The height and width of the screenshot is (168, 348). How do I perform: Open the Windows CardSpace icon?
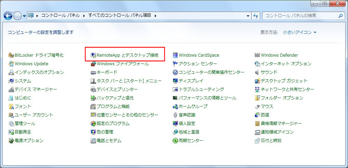pyautogui.click(x=175, y=55)
